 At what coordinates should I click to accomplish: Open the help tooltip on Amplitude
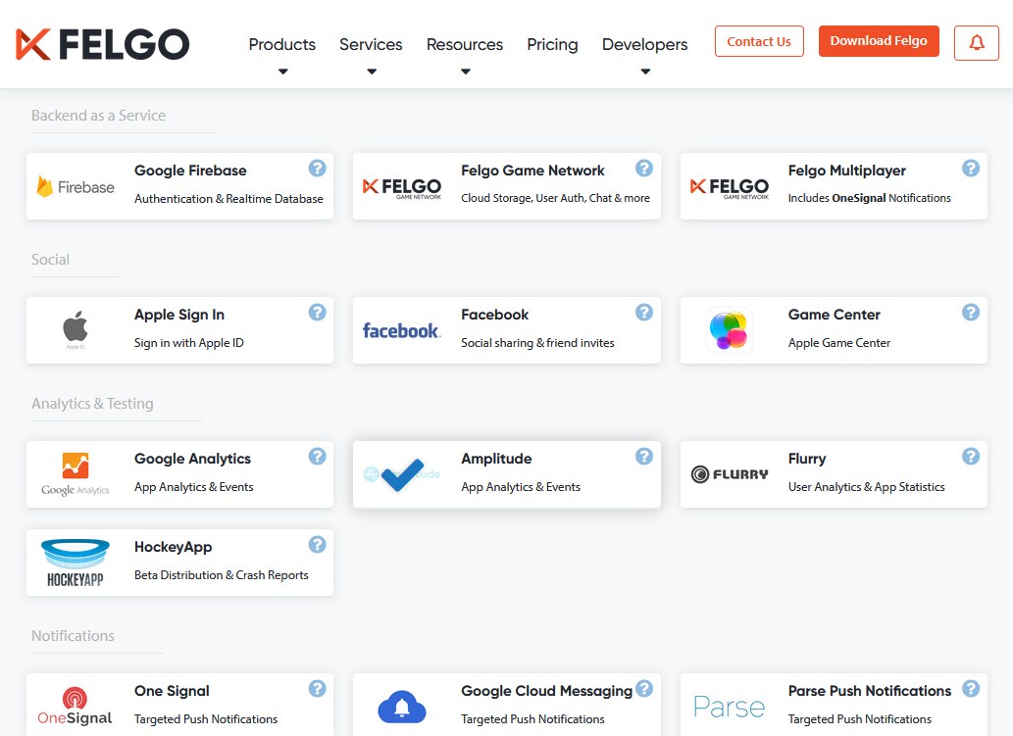(644, 455)
